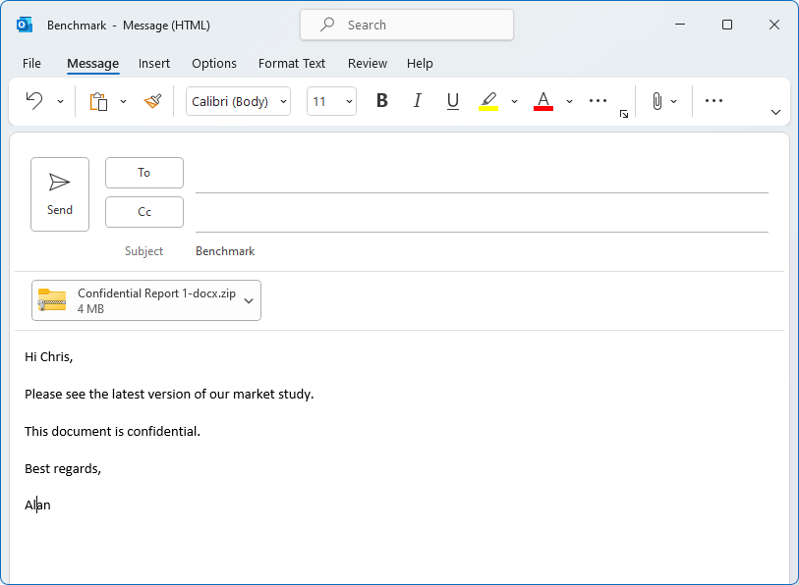Open the File menu
This screenshot has width=799, height=585.
[x=31, y=63]
